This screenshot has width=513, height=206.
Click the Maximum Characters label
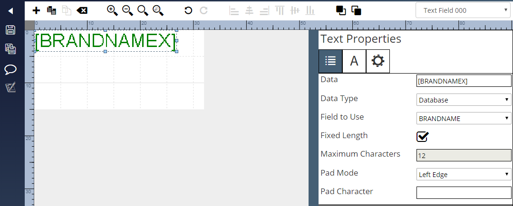360,154
